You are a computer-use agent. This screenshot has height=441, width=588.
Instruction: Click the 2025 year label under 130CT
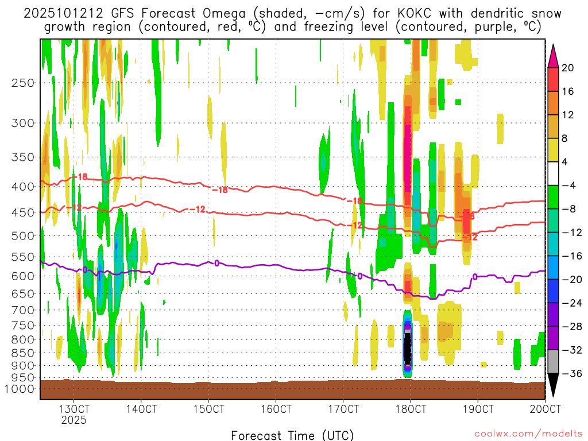point(74,420)
